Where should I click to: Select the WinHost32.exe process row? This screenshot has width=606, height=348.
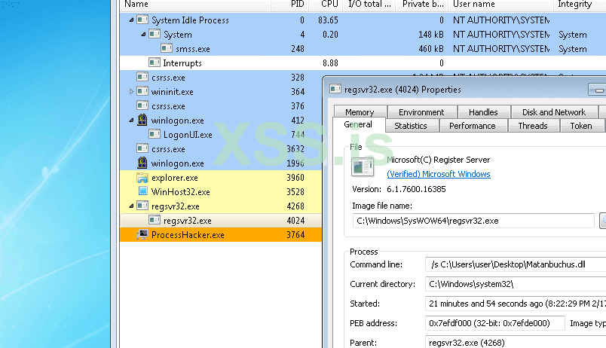(221, 192)
